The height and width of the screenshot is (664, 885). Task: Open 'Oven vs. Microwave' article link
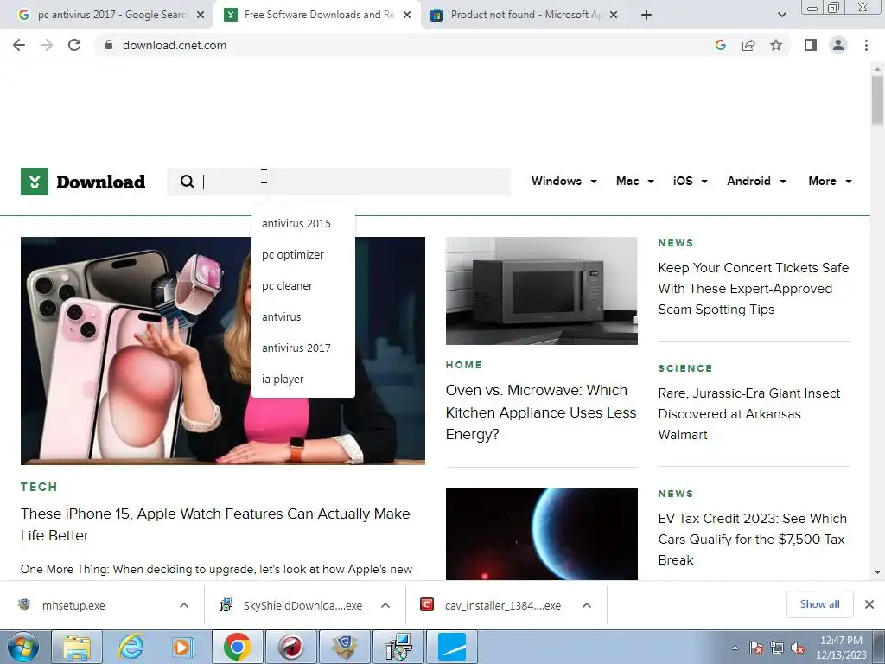541,412
